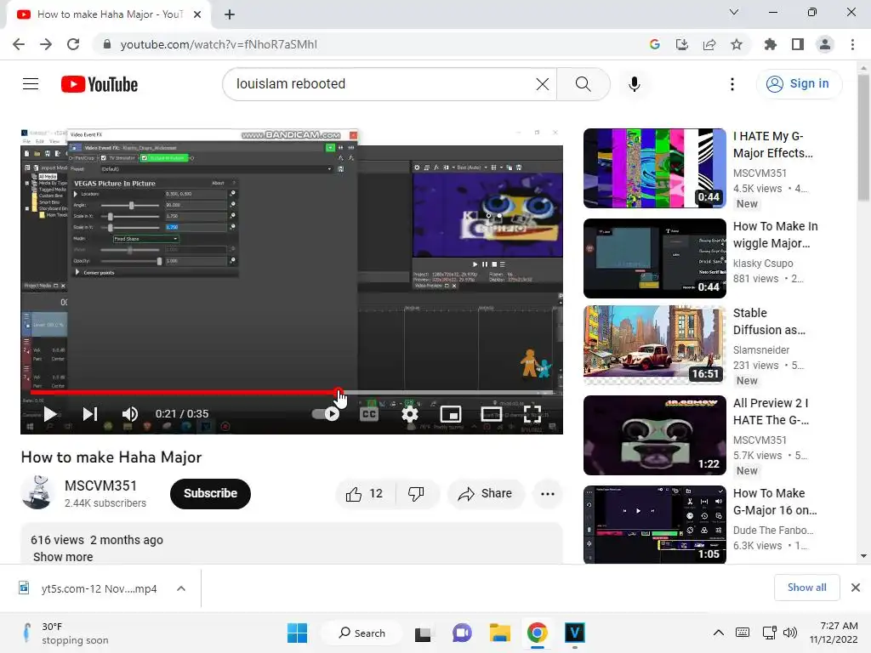Open the Windows Start menu
Image resolution: width=871 pixels, height=653 pixels.
(297, 633)
